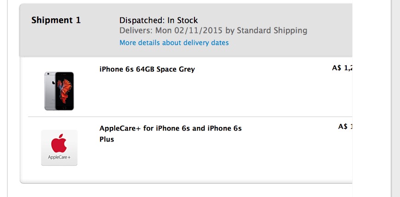This screenshot has height=197, width=400.
Task: Click the front-facing iPhone with fish wallpaper
Action: (64, 91)
